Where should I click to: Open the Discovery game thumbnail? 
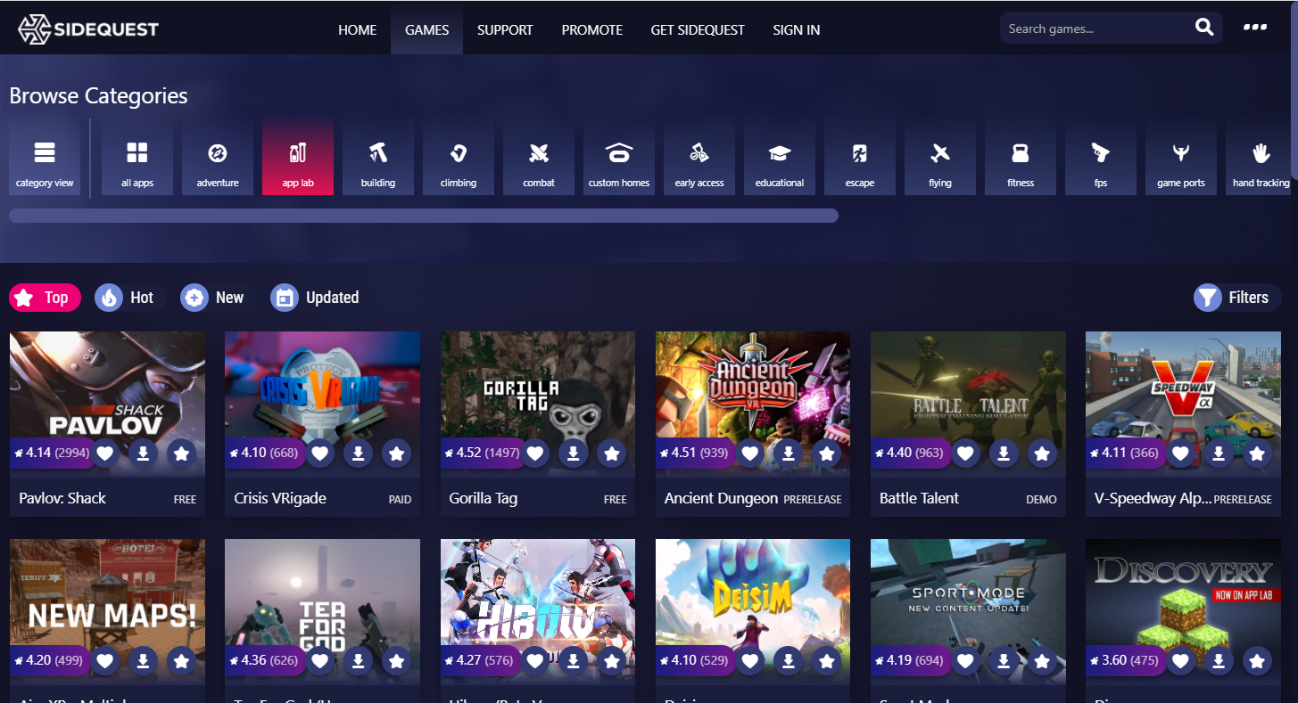pos(1183,612)
